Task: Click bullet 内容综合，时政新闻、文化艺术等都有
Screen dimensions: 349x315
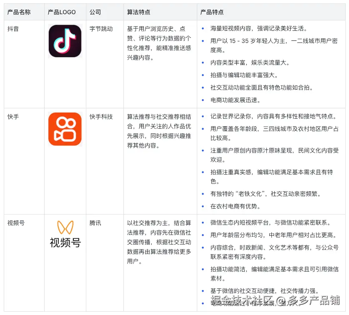Action: [274, 252]
